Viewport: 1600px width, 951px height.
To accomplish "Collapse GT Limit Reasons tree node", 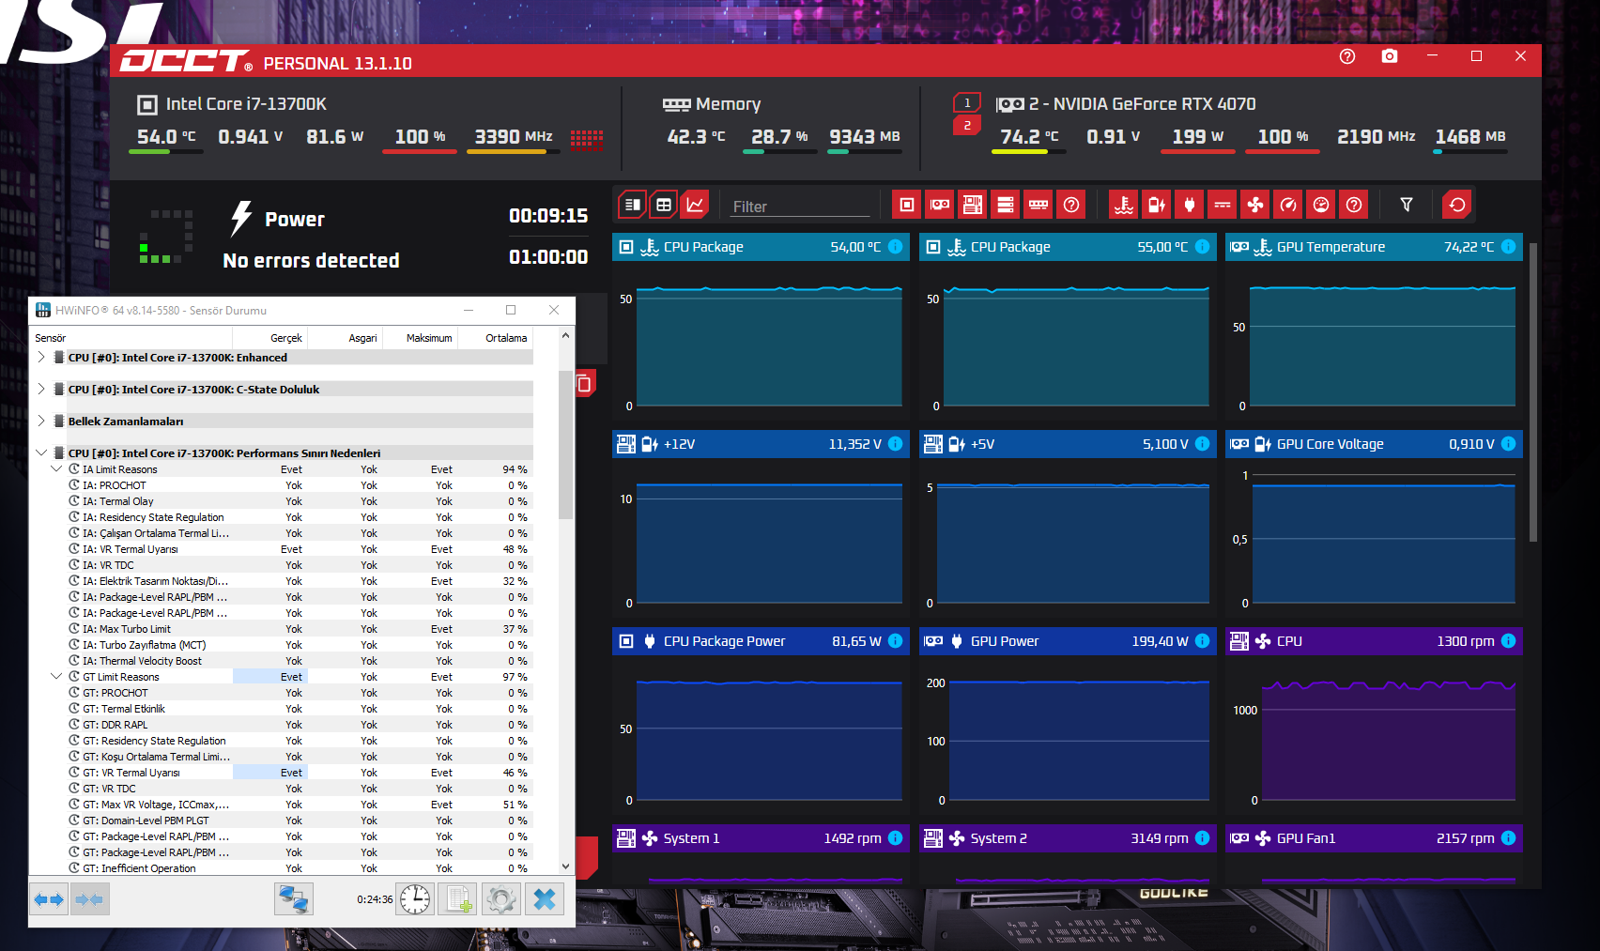I will click(x=56, y=677).
